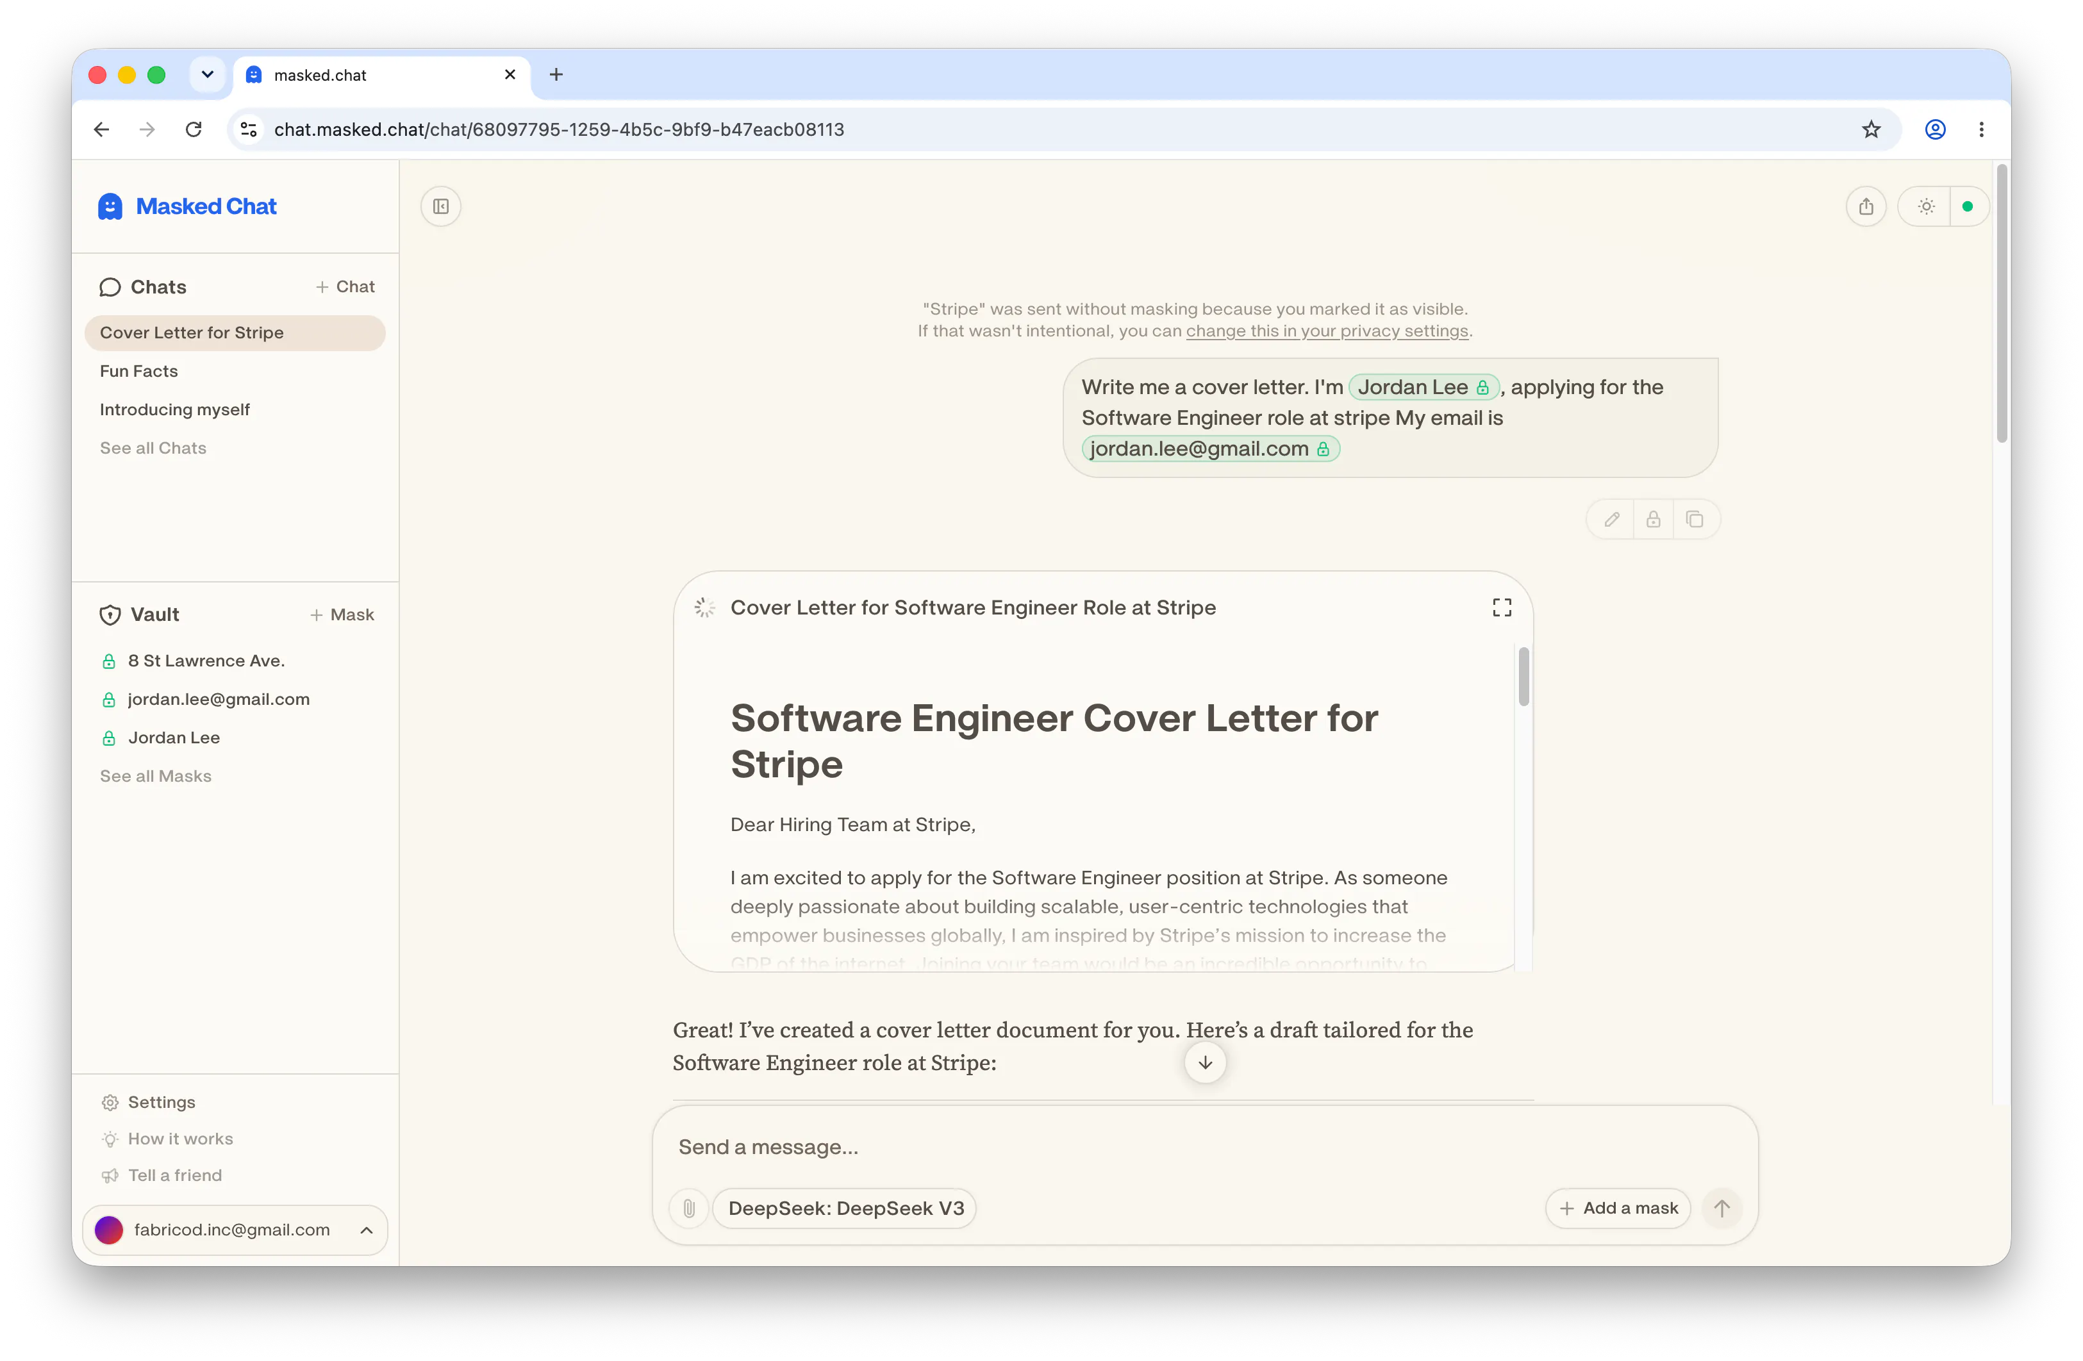Viewport: 2083px width, 1361px height.
Task: Jump to bottom with down arrow
Action: click(1205, 1062)
